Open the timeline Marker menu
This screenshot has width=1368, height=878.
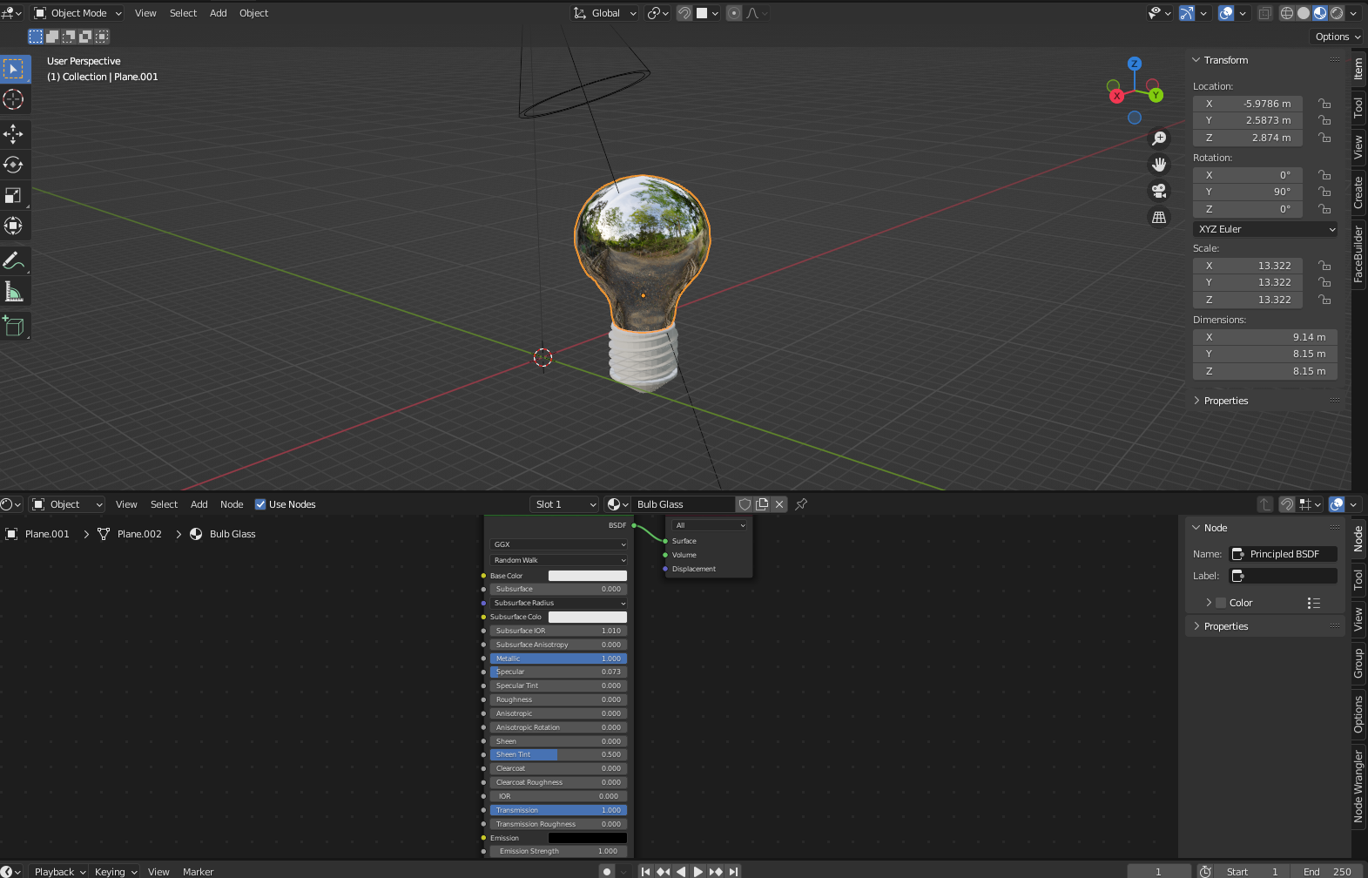198,871
